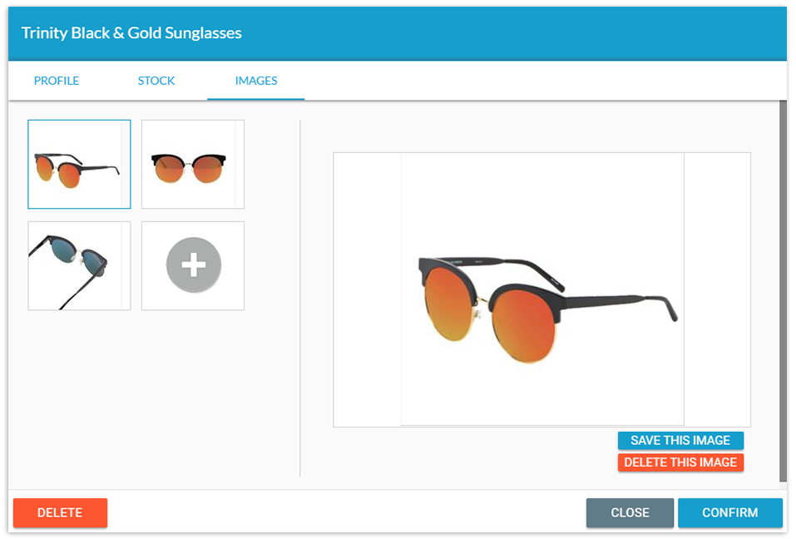This screenshot has height=539, width=796.
Task: Add a new image with the plus icon
Action: [194, 265]
